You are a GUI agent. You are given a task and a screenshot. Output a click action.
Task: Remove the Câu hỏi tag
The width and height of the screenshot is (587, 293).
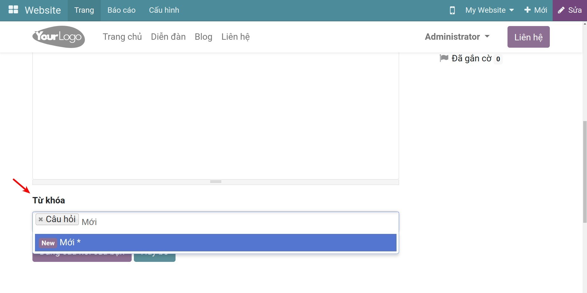pos(41,219)
